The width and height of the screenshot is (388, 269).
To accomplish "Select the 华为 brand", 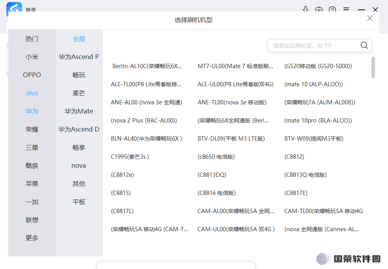I will click(x=32, y=111).
